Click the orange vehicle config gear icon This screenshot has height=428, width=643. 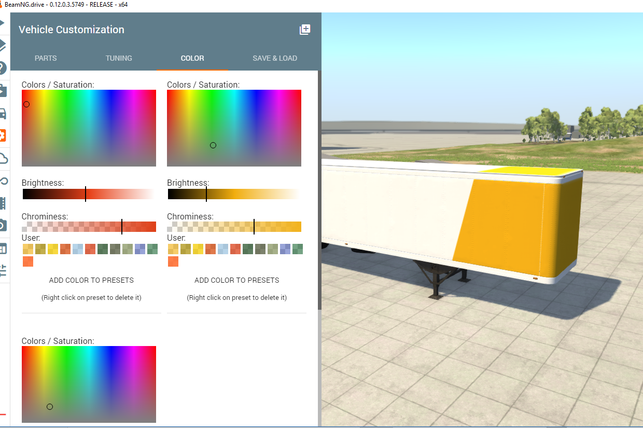[3, 136]
